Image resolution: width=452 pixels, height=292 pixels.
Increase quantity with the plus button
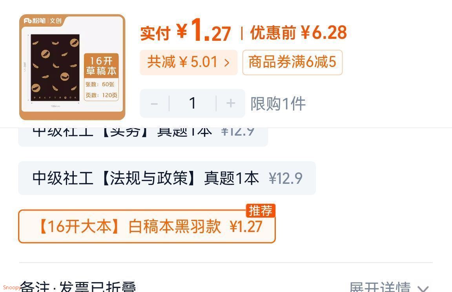point(231,103)
